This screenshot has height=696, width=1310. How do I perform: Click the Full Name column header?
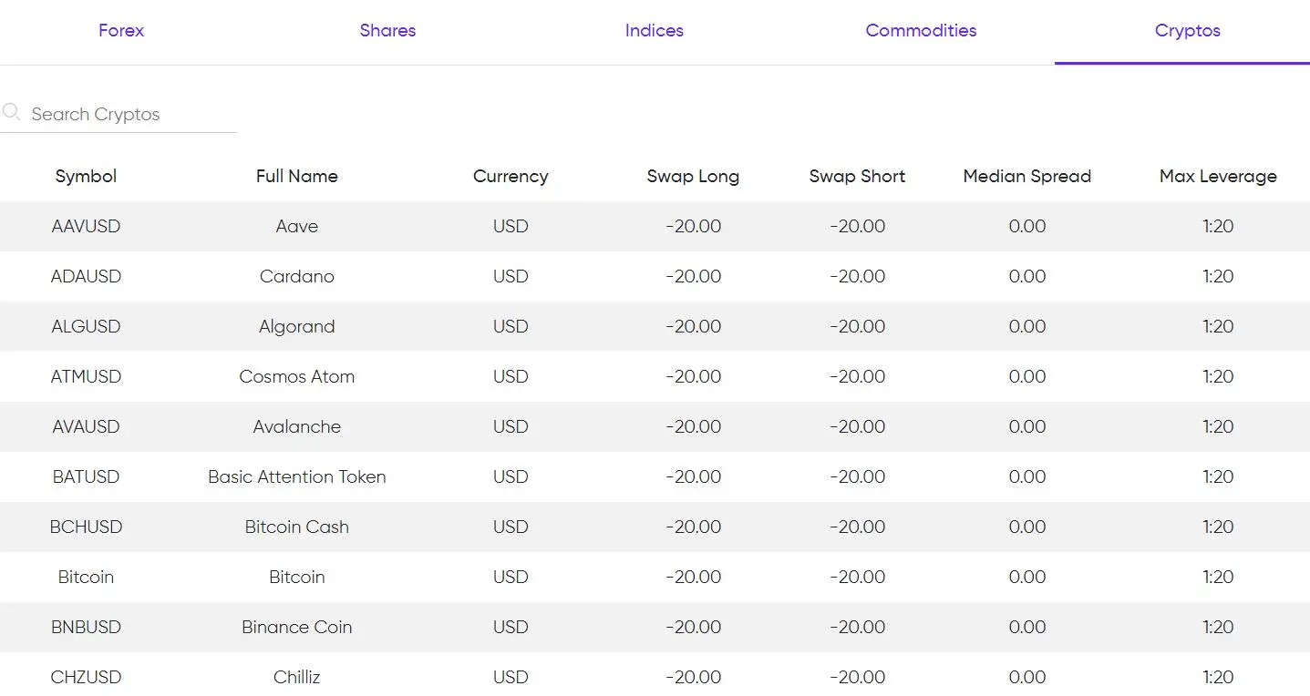[x=297, y=177]
